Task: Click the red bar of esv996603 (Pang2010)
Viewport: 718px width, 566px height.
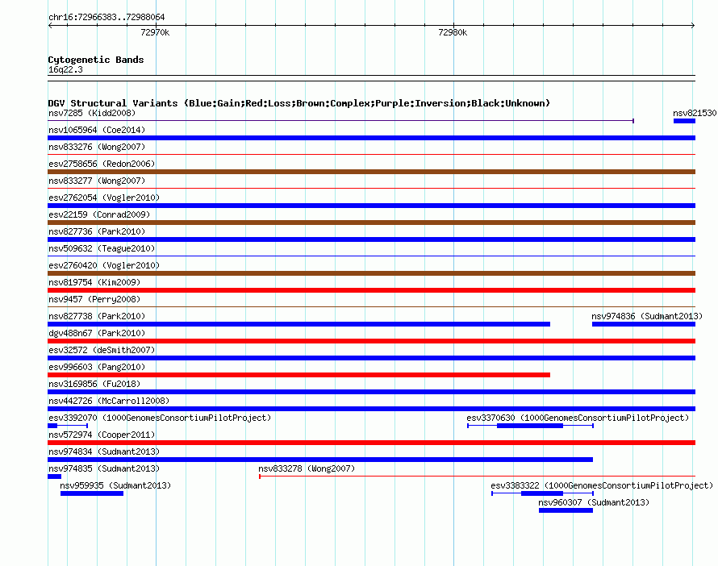Action: [x=299, y=375]
